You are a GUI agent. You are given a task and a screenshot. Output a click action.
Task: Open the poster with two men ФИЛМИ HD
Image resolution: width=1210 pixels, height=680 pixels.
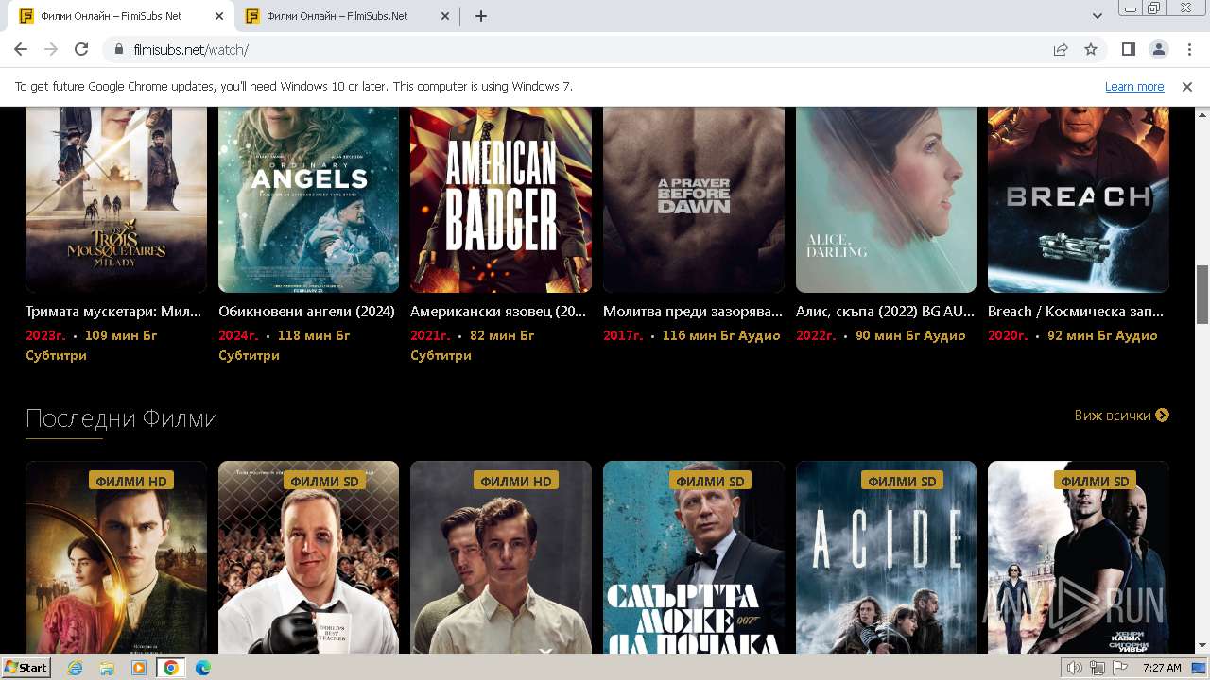click(x=501, y=557)
